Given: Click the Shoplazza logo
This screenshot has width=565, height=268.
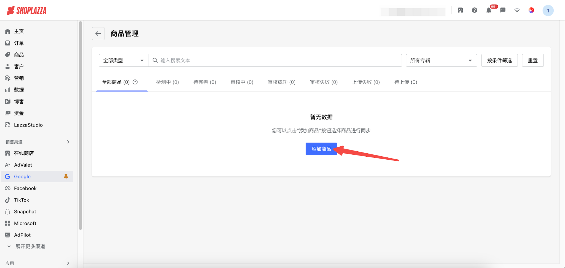Looking at the screenshot, I should point(26,10).
